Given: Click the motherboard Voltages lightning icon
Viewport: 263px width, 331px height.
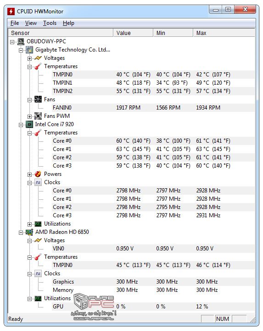Looking at the screenshot, I should click(38, 58).
